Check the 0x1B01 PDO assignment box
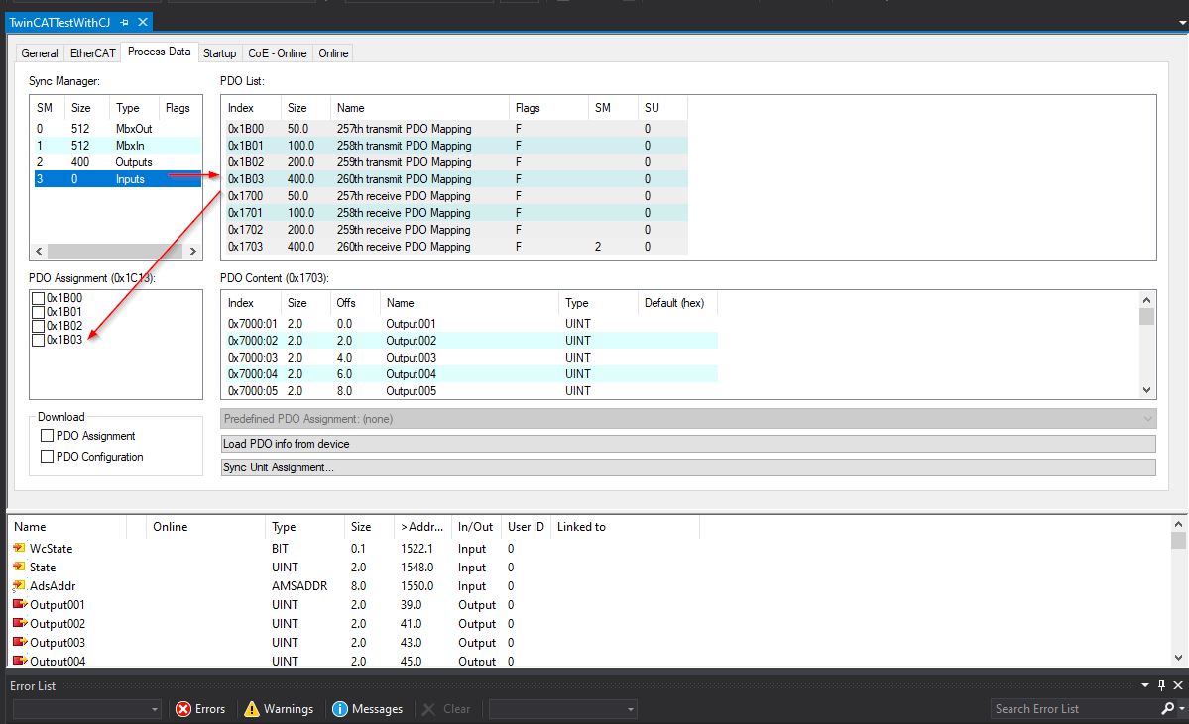The width and height of the screenshot is (1189, 724). click(x=38, y=312)
